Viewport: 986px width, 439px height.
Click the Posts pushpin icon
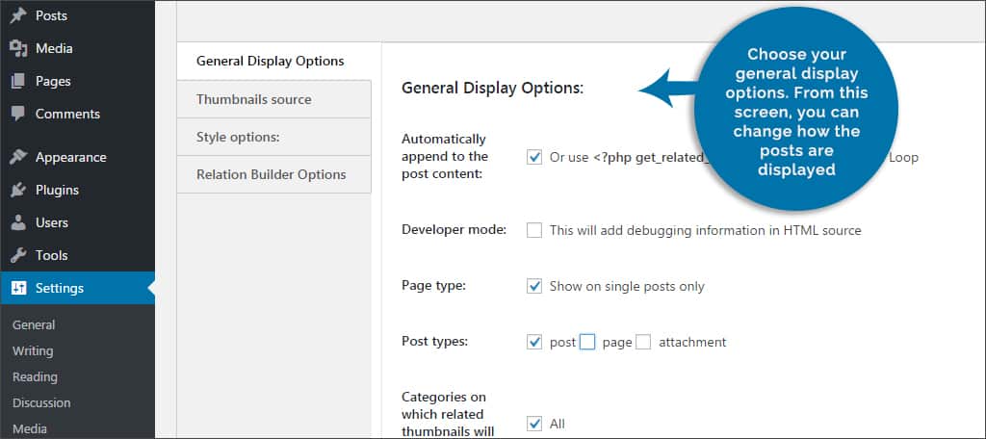[x=18, y=15]
